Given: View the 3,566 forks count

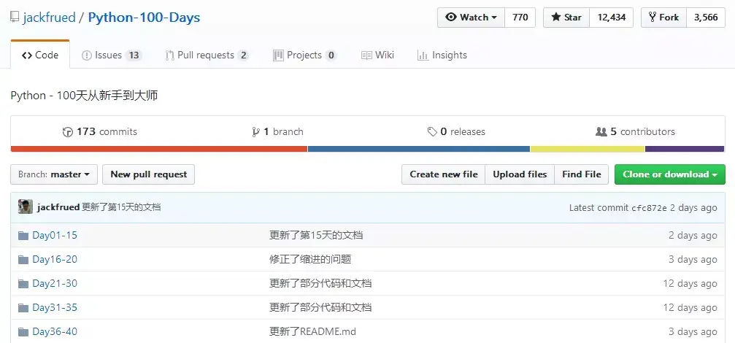Looking at the screenshot, I should (x=706, y=18).
